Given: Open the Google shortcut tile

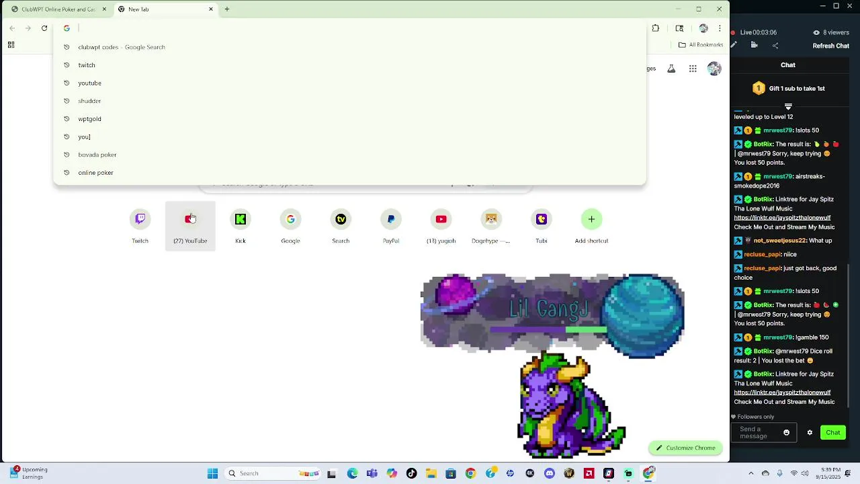Looking at the screenshot, I should tap(290, 226).
